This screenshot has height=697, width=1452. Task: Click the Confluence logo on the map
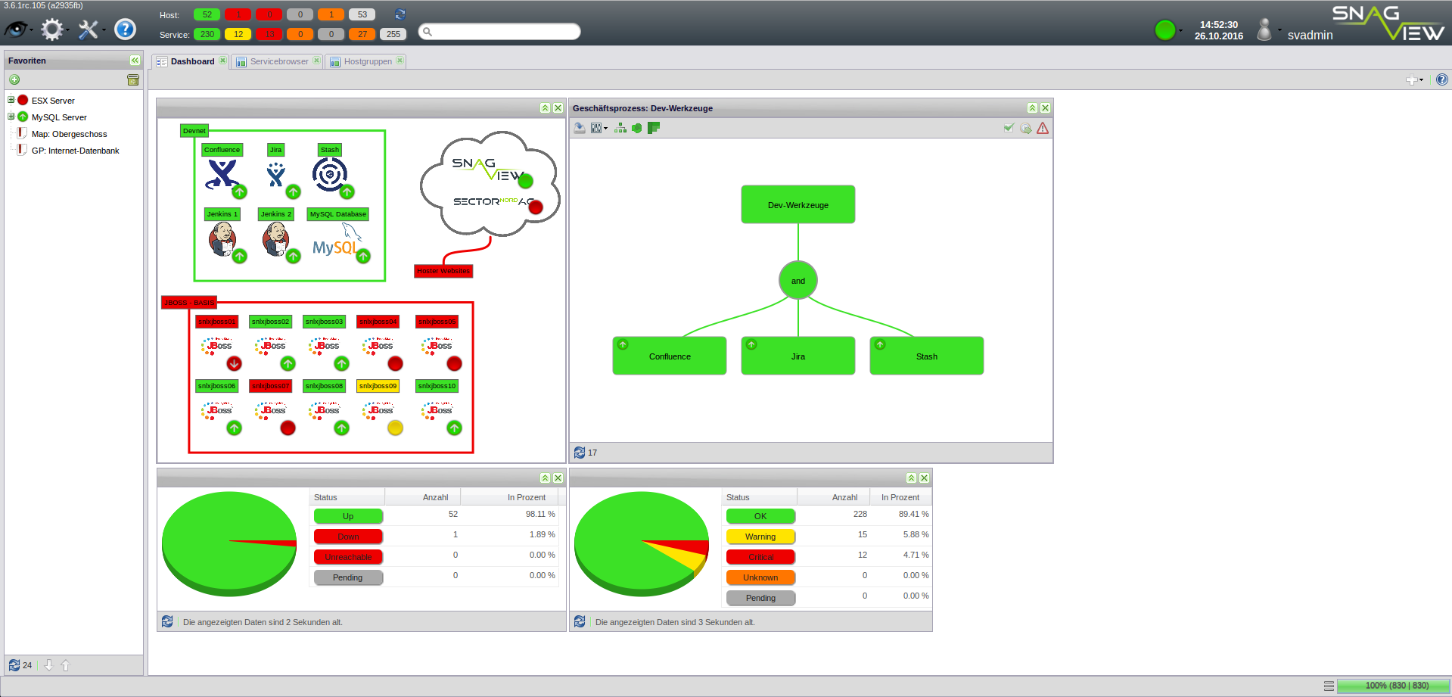tap(222, 174)
